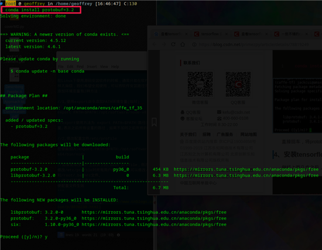322x250 pixels.
Task: Click the 'six: 1.10.0-py36_0' install row
Action: [118, 224]
